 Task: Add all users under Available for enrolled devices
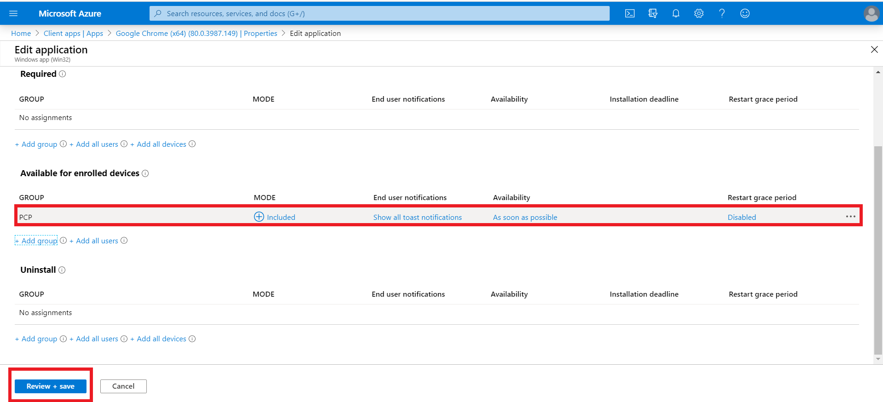tap(94, 241)
